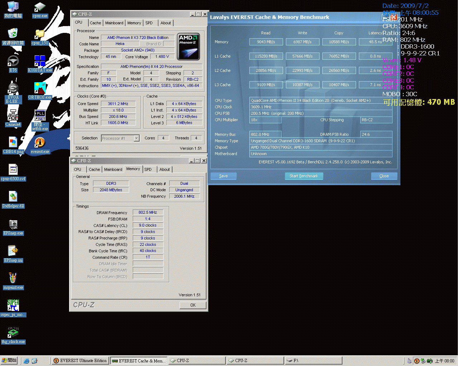Switch to EVEREST Cache & Mem taskbar item

coord(139,361)
